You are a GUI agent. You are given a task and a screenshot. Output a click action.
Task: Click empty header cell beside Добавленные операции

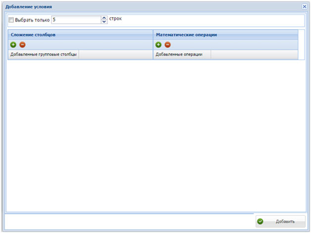tap(254, 54)
